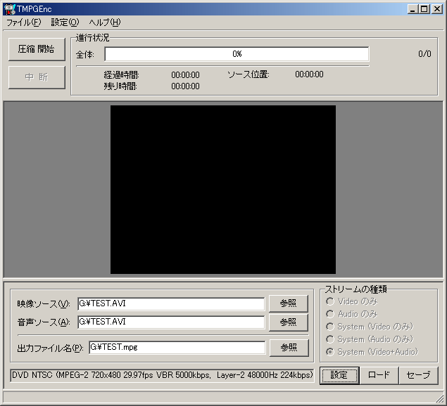Image resolution: width=447 pixels, height=406 pixels.
Task: Select System (Audio のみ) radio button
Action: click(x=370, y=339)
